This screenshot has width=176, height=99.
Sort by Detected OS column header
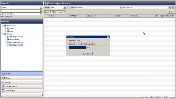[x=101, y=16]
